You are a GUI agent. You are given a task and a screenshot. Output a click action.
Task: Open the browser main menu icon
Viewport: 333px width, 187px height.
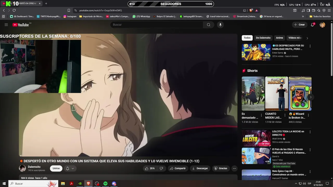(x=330, y=10)
